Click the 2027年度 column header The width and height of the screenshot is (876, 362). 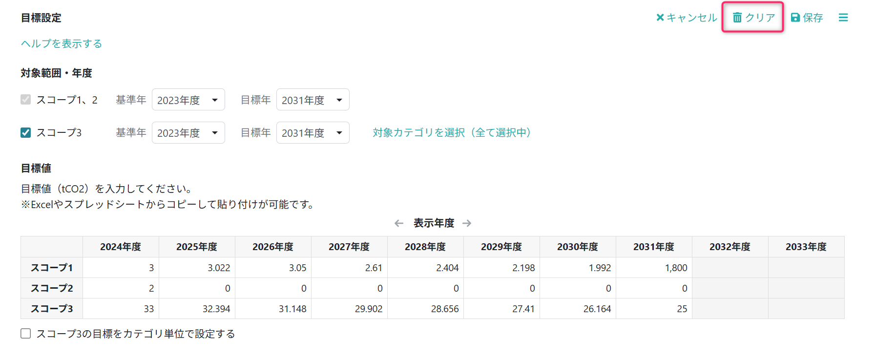(349, 247)
